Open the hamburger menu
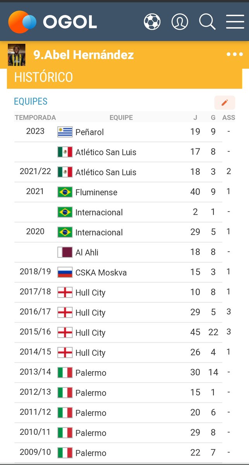The image size is (249, 465). (235, 22)
